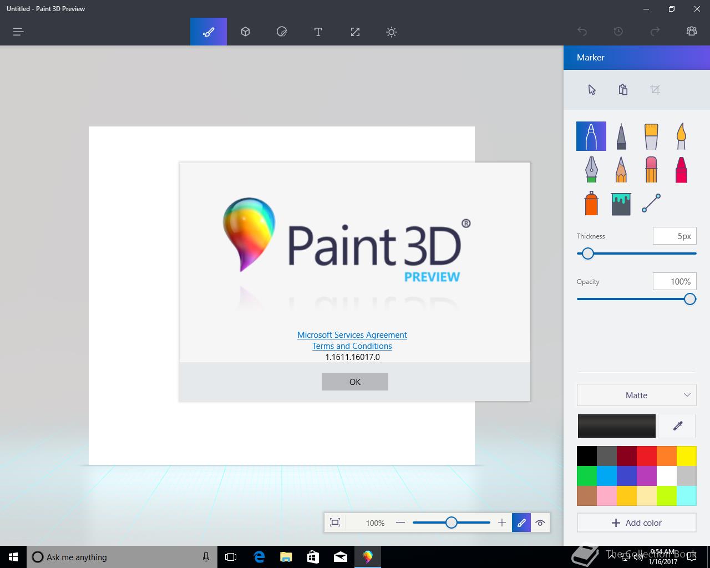Image resolution: width=710 pixels, height=568 pixels.
Task: Click the Thickness slider handle
Action: coord(588,253)
